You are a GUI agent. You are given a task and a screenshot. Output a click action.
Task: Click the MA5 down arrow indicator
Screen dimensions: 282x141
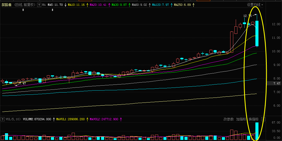pyautogui.click(x=65, y=5)
